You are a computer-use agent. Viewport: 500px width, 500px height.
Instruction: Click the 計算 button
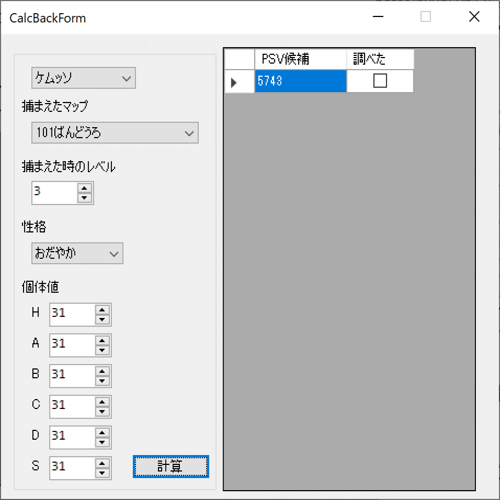[x=171, y=467]
